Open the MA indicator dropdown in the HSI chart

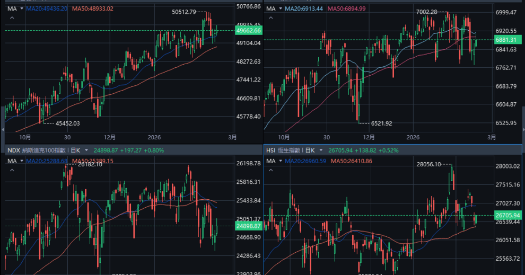pyautogui.click(x=280, y=161)
